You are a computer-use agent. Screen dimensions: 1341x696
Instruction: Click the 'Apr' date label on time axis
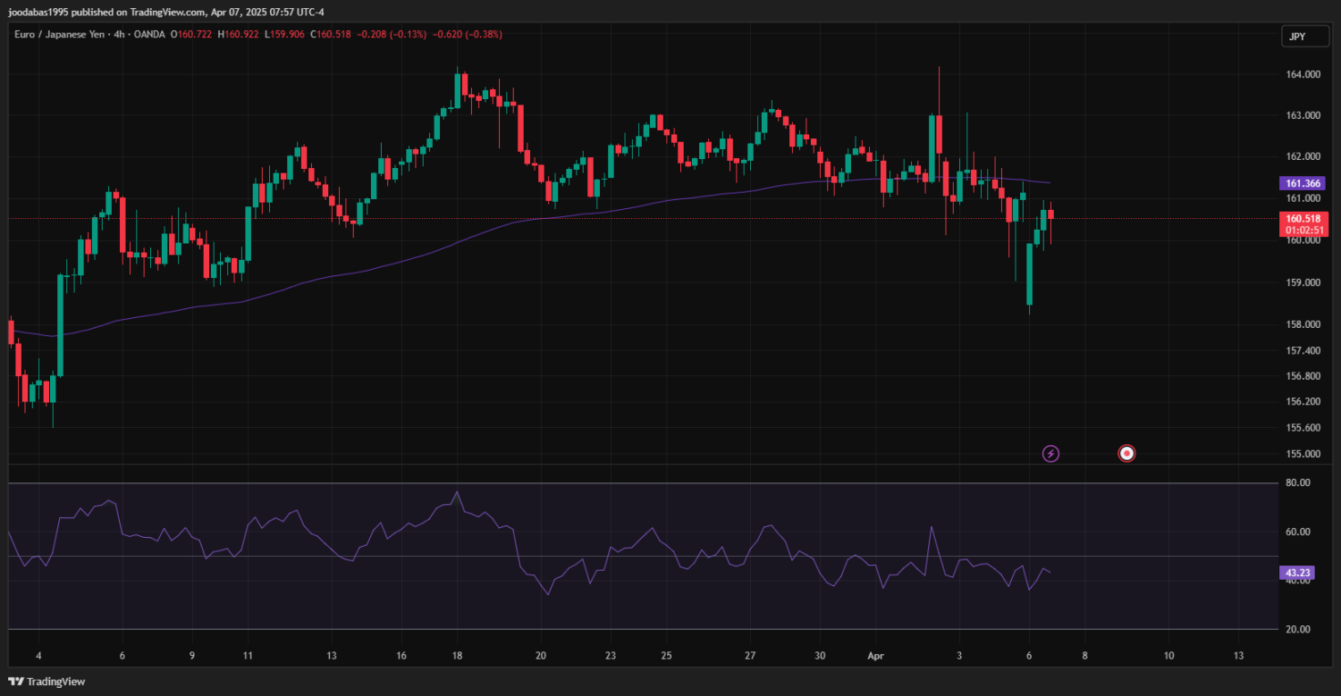pyautogui.click(x=876, y=656)
